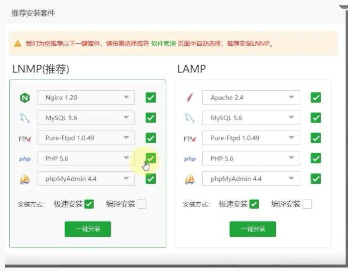Toggle 极速安装 checkbox in LNMP
The width and height of the screenshot is (348, 271).
pyautogui.click(x=89, y=204)
